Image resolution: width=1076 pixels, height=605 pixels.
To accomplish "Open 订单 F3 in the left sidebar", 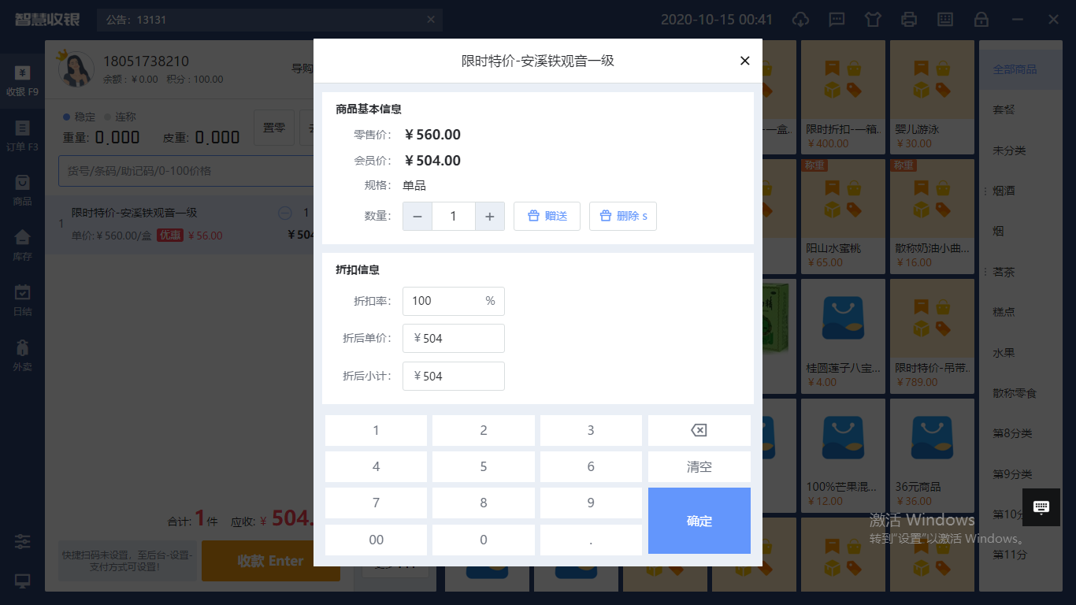I will (x=22, y=135).
